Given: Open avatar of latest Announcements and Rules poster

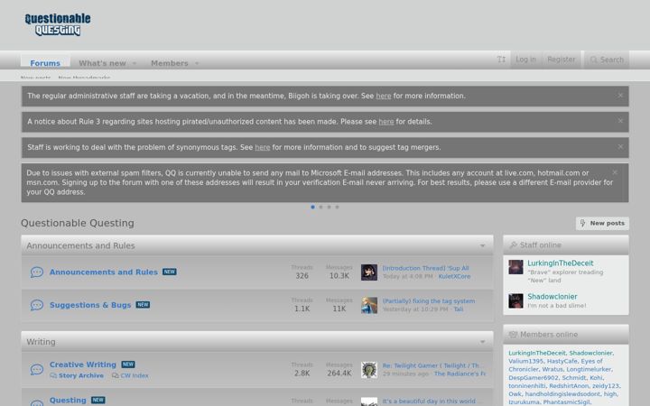Looking at the screenshot, I should point(369,272).
